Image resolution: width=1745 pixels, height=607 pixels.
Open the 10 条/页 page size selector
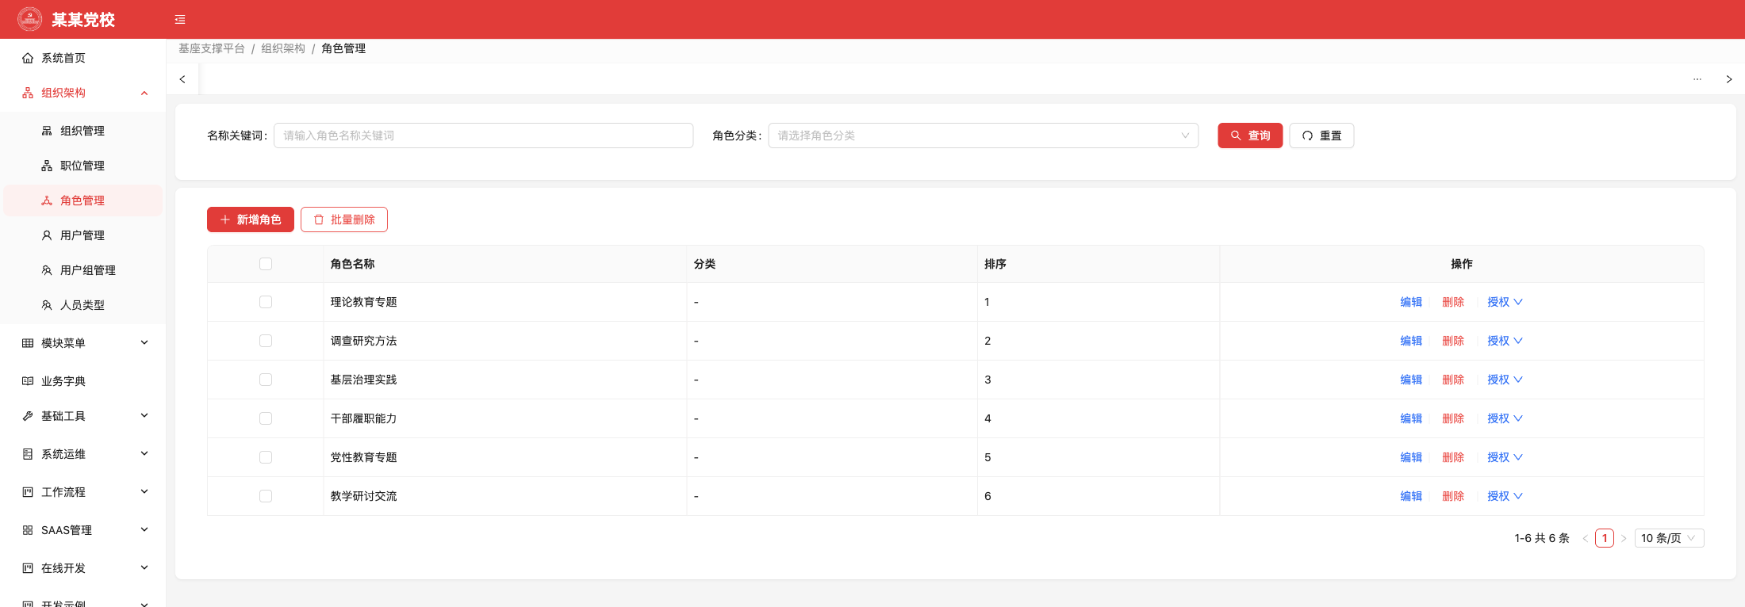point(1669,538)
